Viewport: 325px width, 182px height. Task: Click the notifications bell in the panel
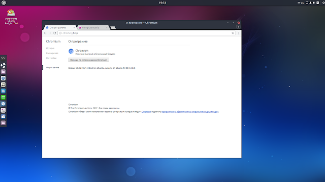pyautogui.click(x=310, y=3)
